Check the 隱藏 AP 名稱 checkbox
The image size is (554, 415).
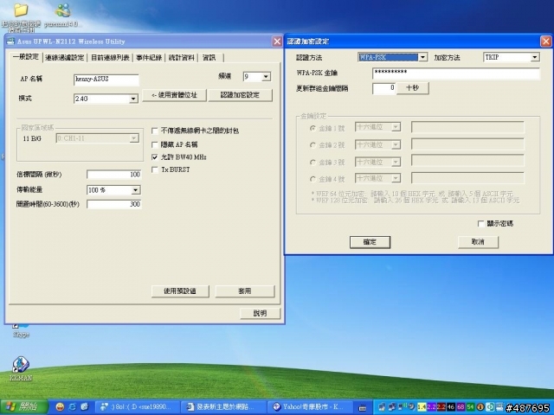tap(155, 144)
